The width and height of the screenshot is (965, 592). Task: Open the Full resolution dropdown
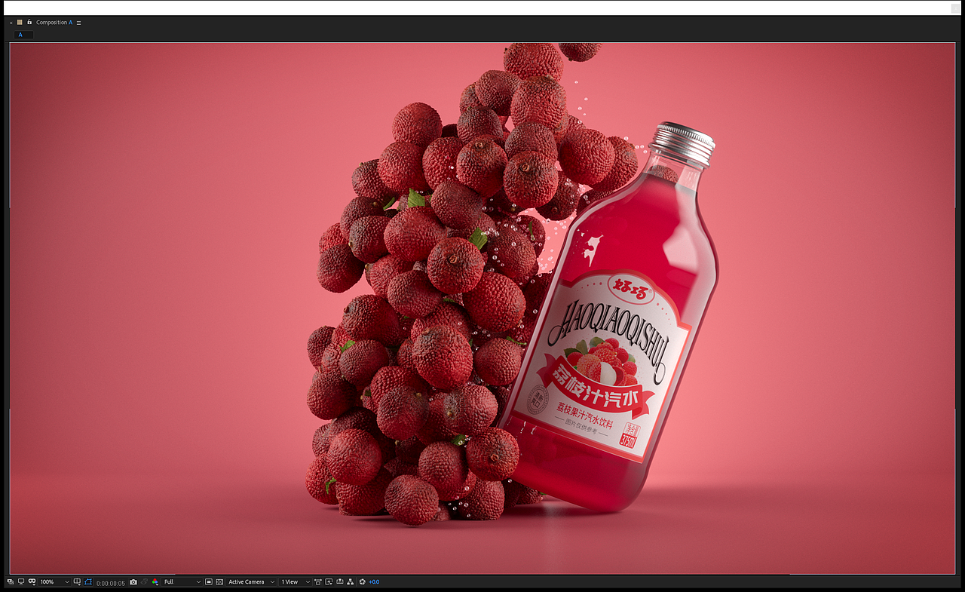pos(182,582)
